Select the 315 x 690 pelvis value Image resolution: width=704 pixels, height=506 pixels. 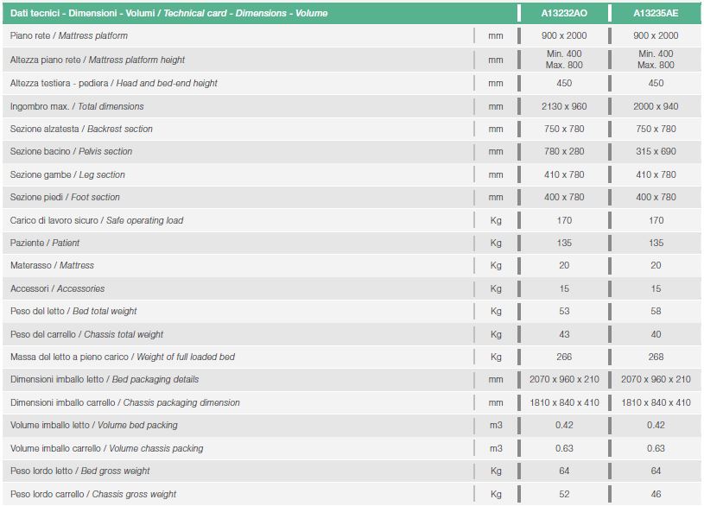pos(656,151)
